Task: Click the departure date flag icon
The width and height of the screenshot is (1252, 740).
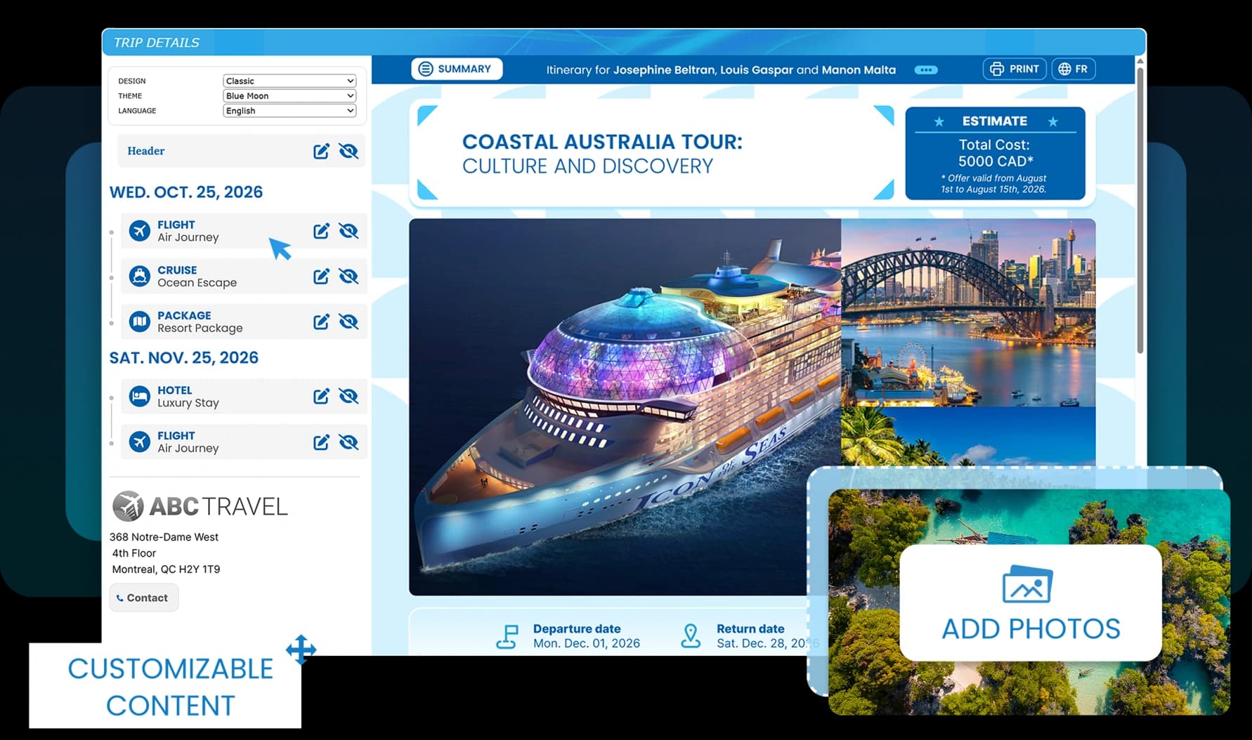Action: (507, 636)
